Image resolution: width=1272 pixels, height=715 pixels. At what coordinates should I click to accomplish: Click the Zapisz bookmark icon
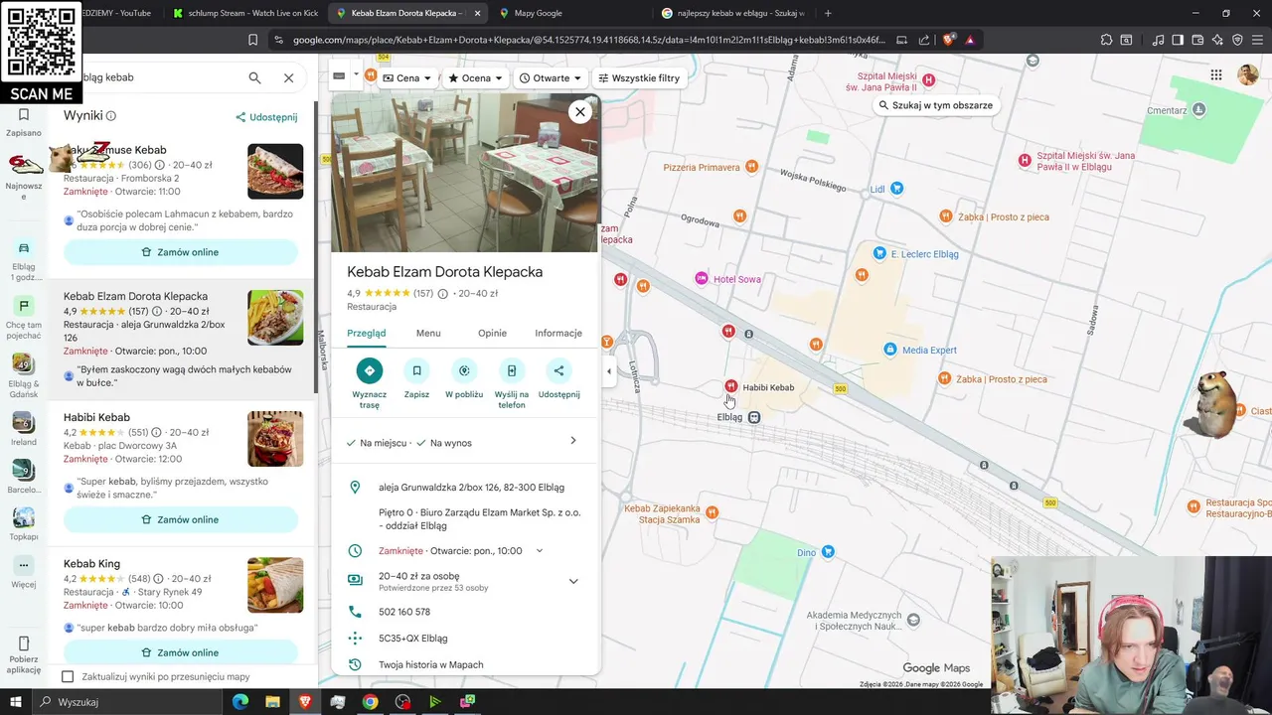click(416, 370)
